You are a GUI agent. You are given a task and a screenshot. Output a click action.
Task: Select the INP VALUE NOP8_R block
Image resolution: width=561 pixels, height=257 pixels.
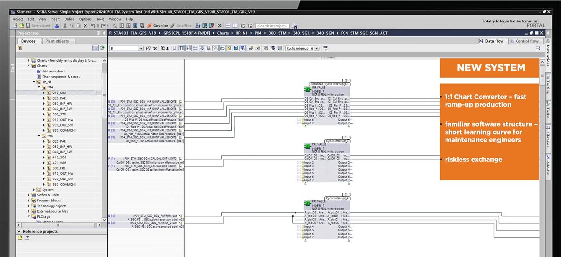327,106
